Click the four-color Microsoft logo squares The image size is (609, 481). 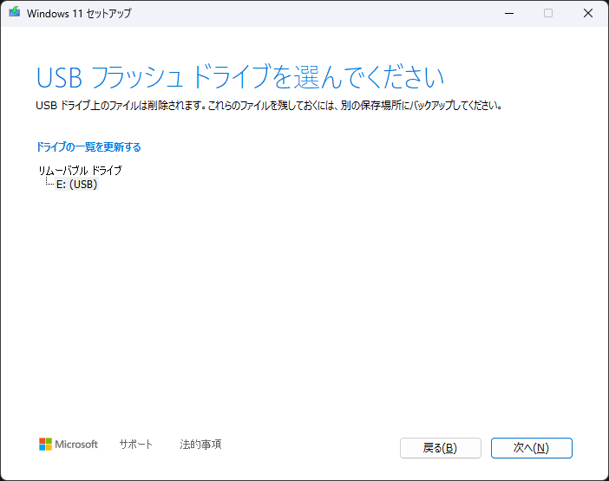click(x=45, y=444)
